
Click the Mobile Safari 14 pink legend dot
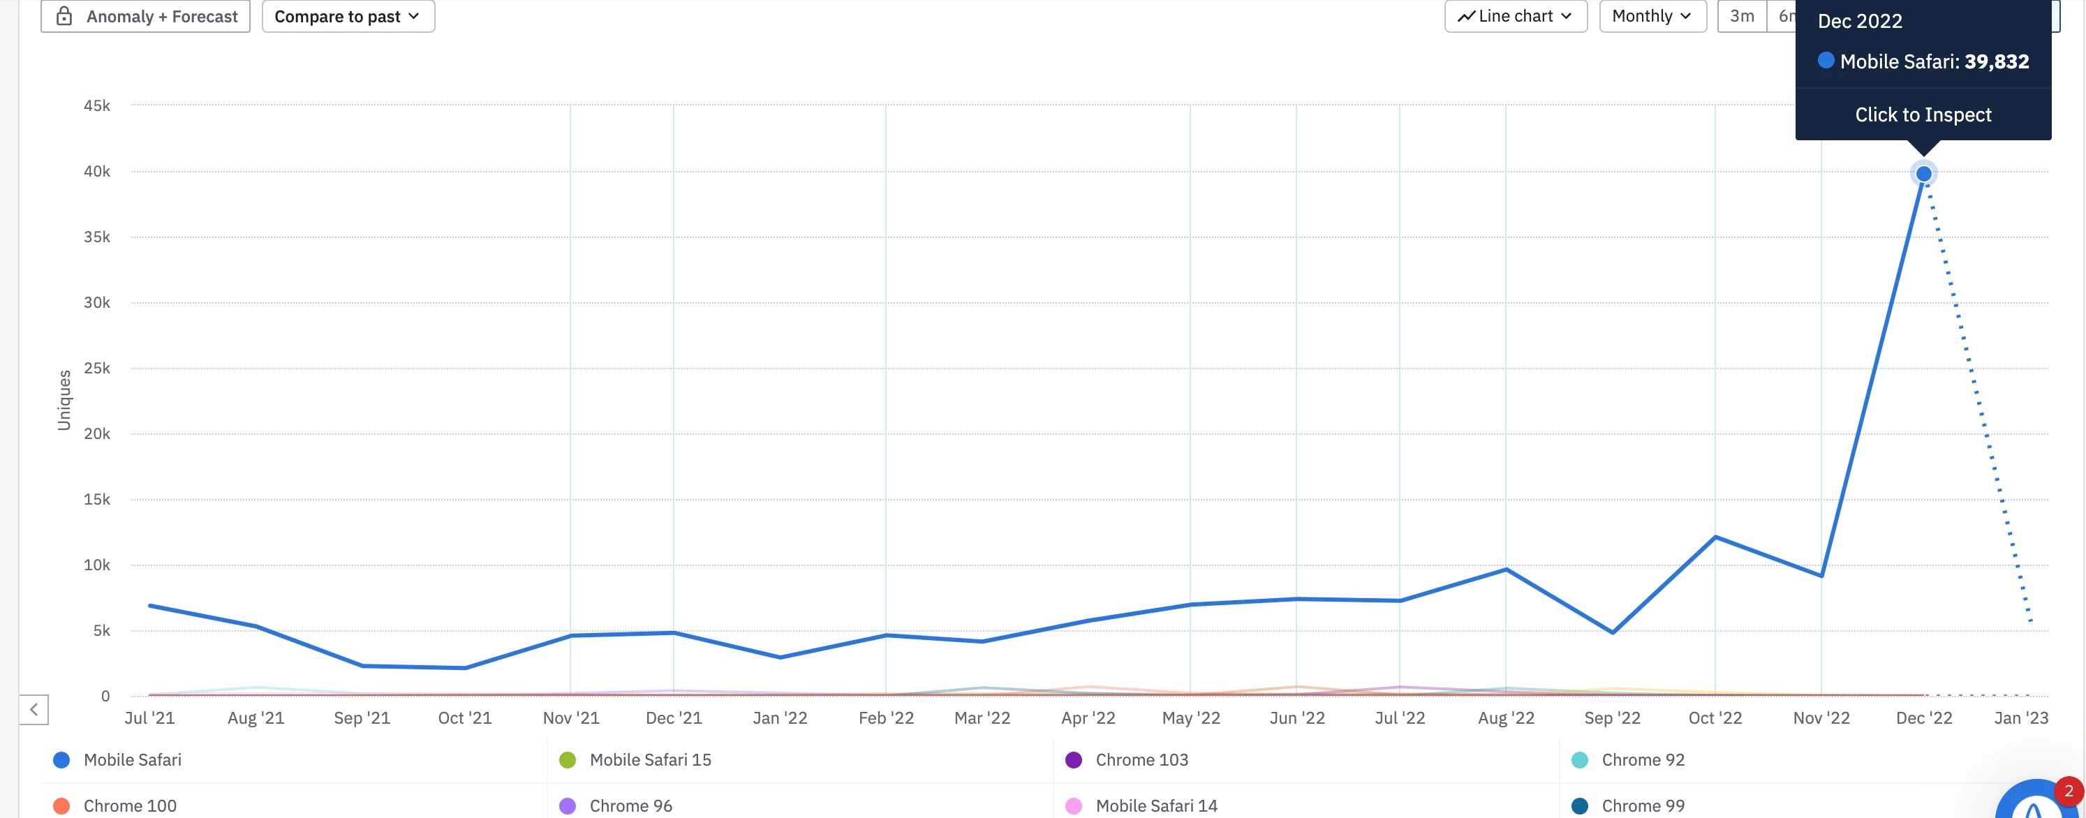point(1074,806)
